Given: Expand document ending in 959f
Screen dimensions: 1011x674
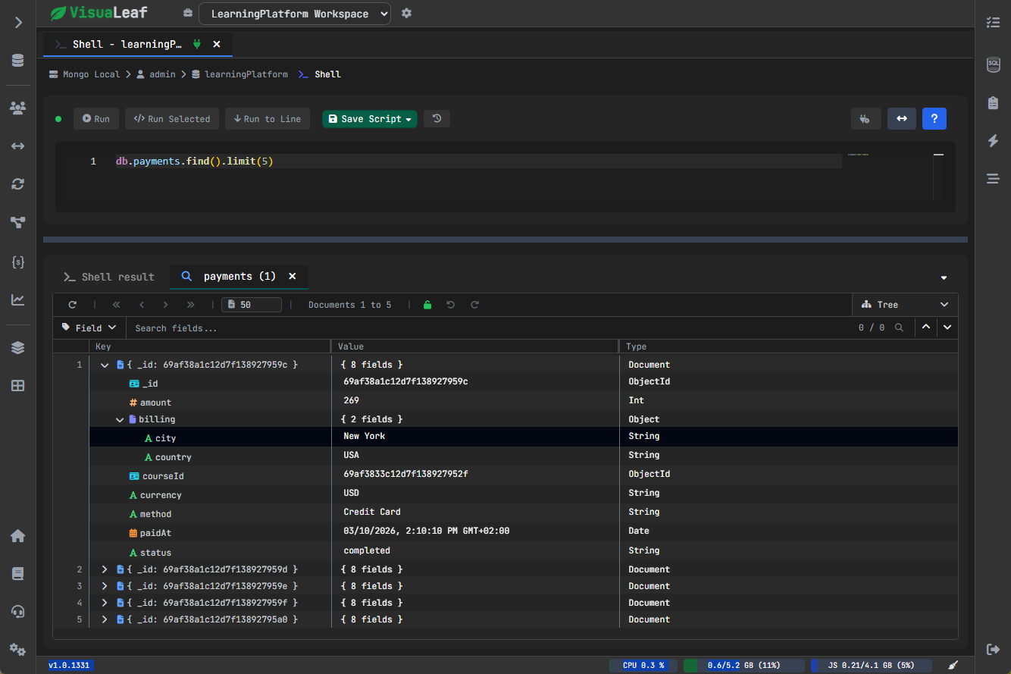Looking at the screenshot, I should click(105, 603).
